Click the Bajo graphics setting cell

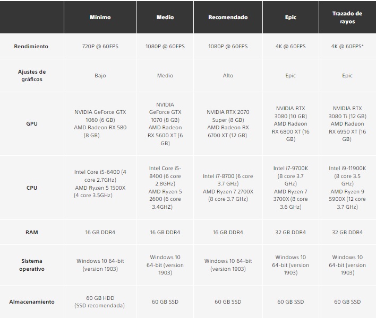click(x=100, y=75)
